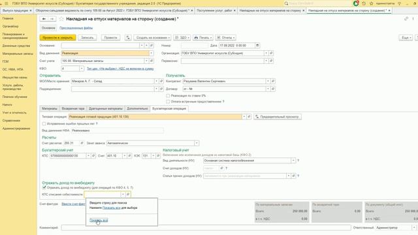Click Показать все link at popup bottom
This screenshot has height=235, width=418.
pyautogui.click(x=99, y=221)
